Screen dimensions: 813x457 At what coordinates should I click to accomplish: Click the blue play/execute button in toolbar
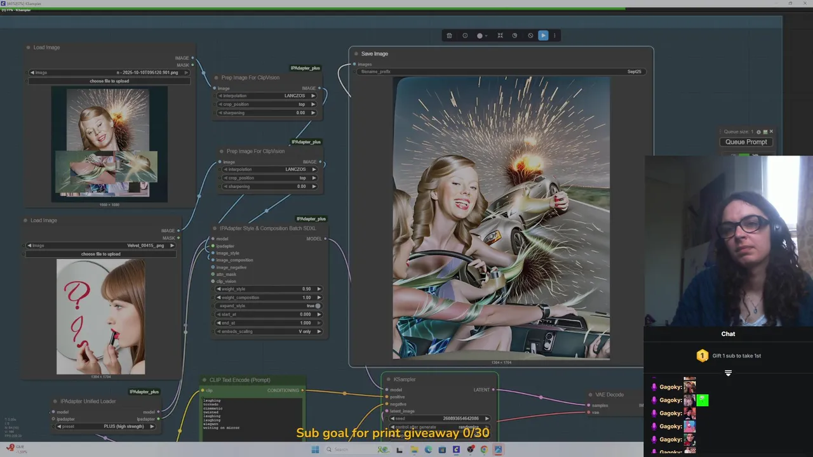tap(543, 36)
